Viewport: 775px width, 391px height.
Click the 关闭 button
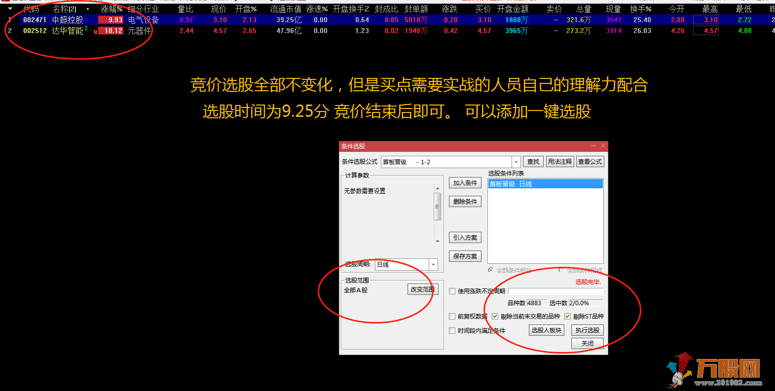coord(587,343)
